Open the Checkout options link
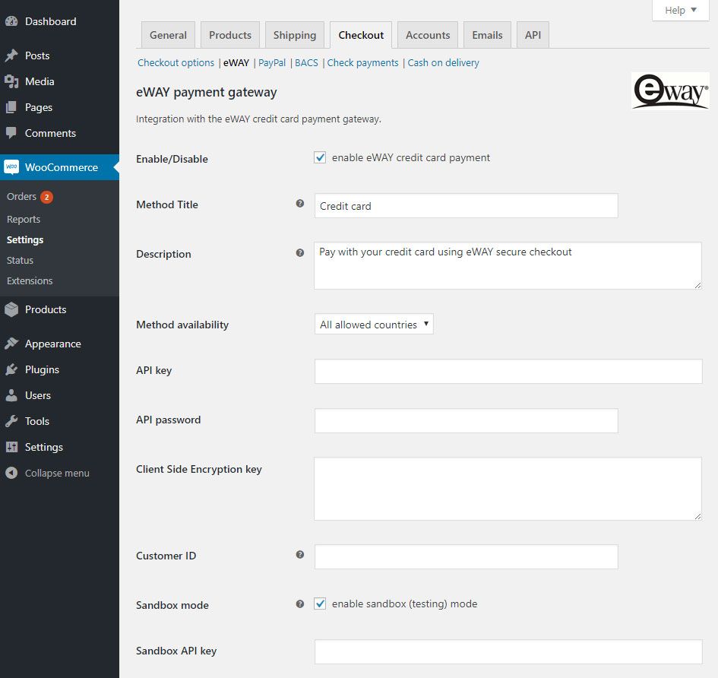718x678 pixels. (176, 63)
